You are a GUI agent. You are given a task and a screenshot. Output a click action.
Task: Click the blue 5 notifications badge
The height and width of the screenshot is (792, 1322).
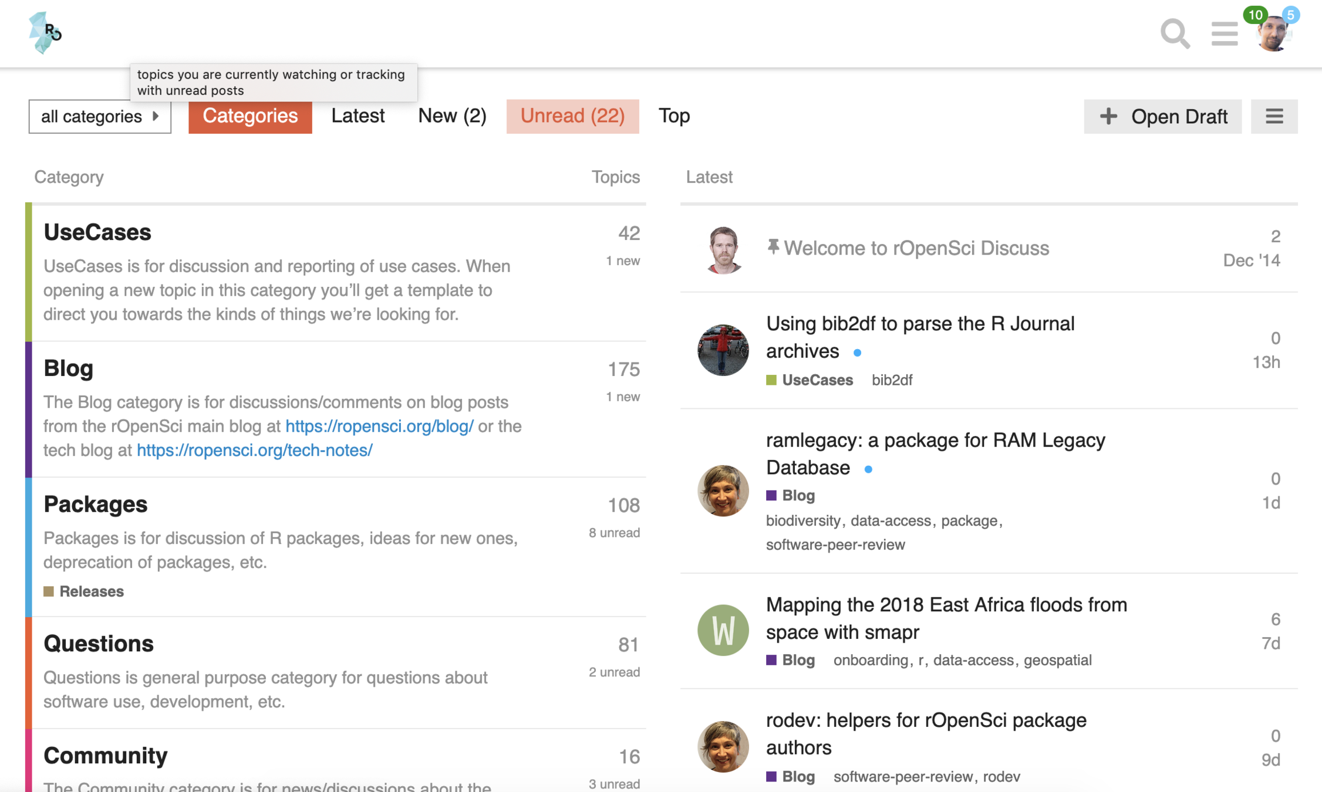coord(1290,15)
